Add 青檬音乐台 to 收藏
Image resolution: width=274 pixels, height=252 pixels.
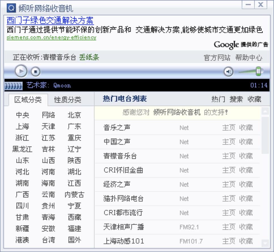click(x=246, y=156)
